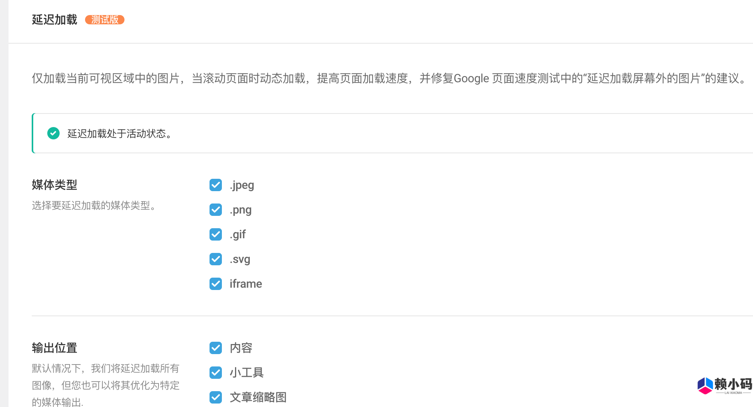
Task: Click the 输出位置 section label
Action: 54,348
